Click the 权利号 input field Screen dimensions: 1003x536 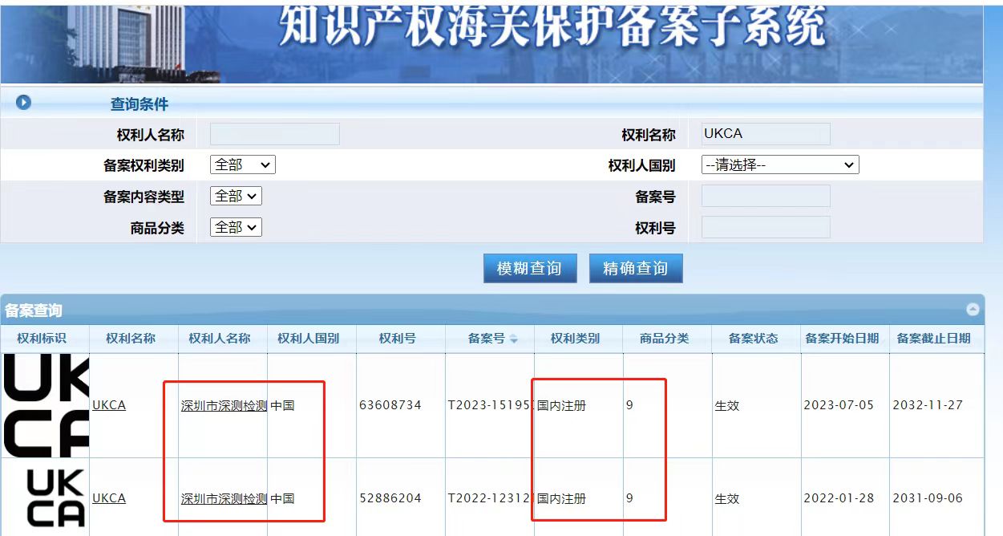click(x=766, y=226)
